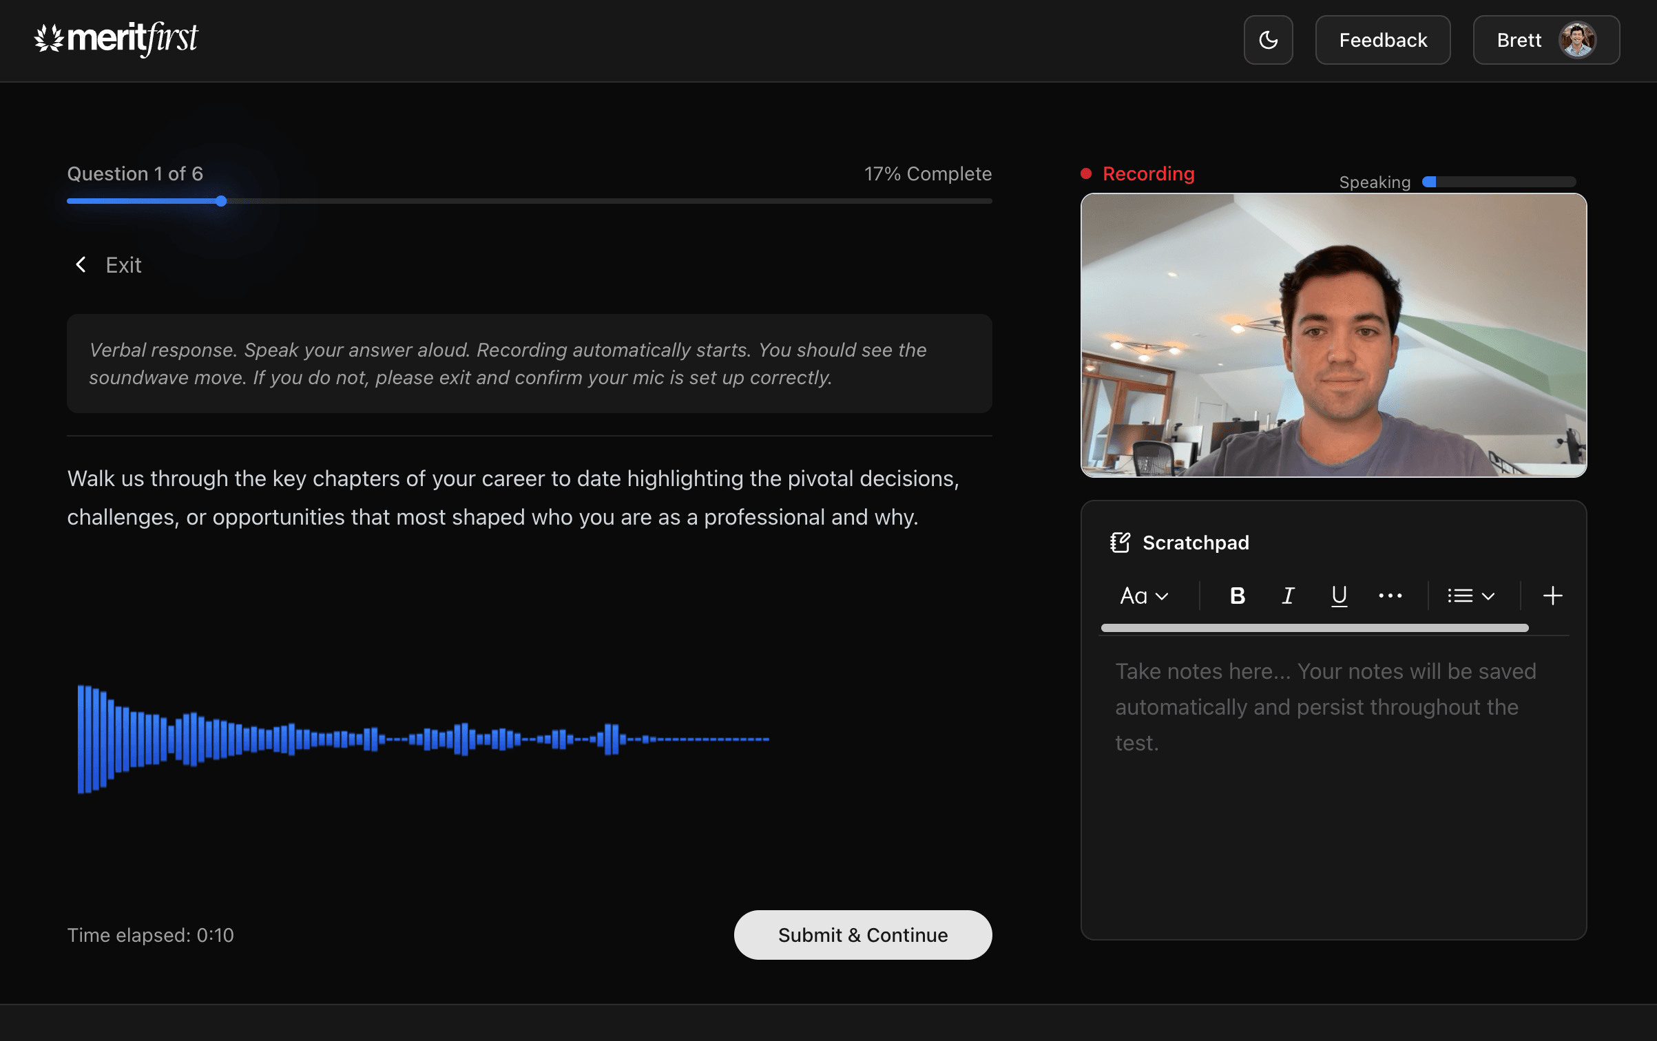
Task: Apply italic formatting in the Scratchpad
Action: pos(1287,596)
